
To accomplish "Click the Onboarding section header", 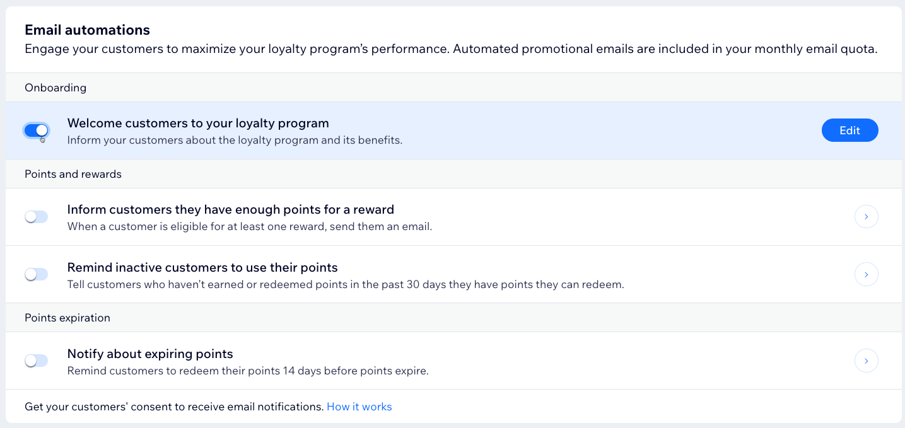I will click(x=55, y=88).
